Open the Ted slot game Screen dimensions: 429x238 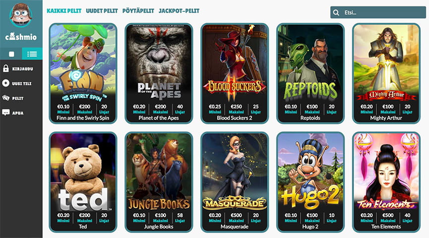click(x=83, y=182)
